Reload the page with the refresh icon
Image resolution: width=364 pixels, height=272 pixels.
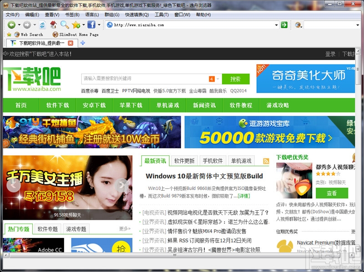(x=42, y=25)
